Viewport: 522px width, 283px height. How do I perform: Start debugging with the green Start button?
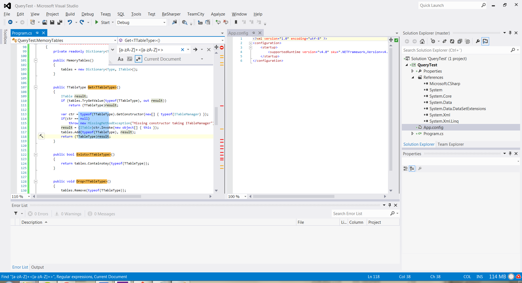click(x=102, y=22)
